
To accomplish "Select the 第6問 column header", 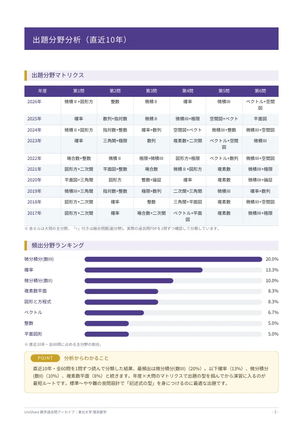I will click(260, 91).
